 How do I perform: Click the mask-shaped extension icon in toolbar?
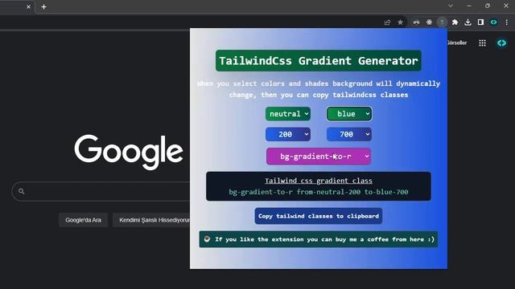(416, 22)
